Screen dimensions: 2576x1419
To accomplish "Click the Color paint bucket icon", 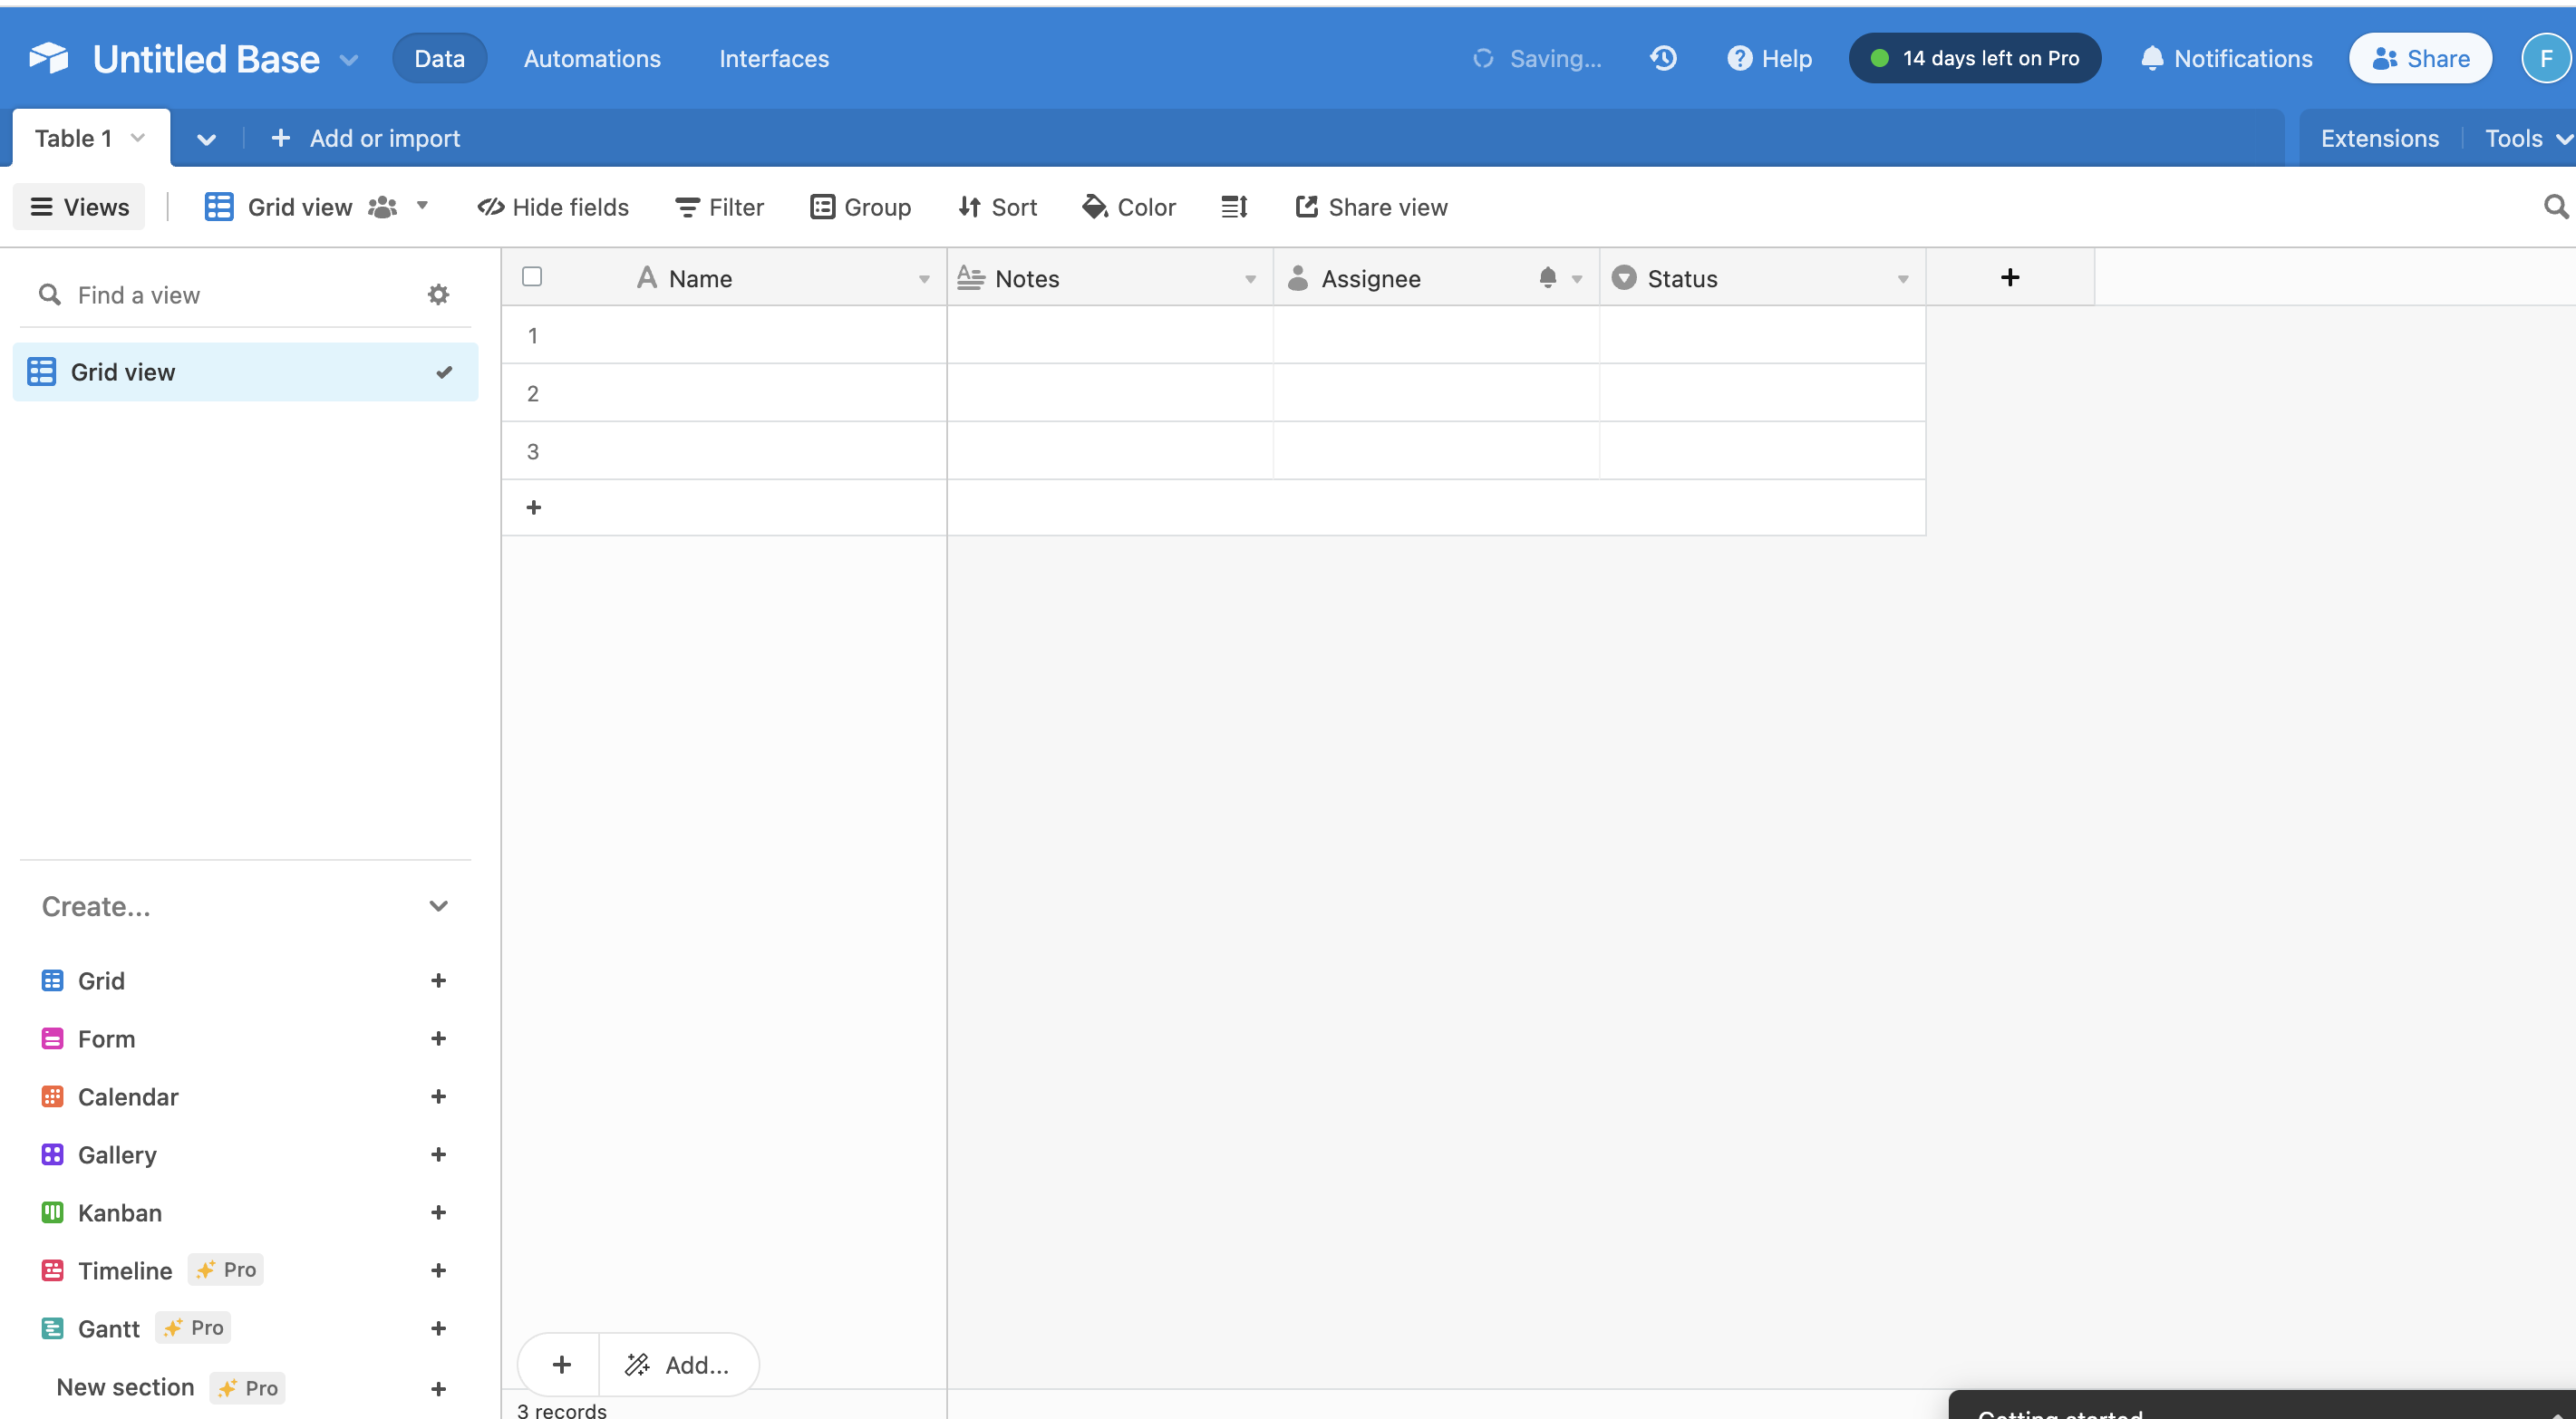I will pos(1094,207).
